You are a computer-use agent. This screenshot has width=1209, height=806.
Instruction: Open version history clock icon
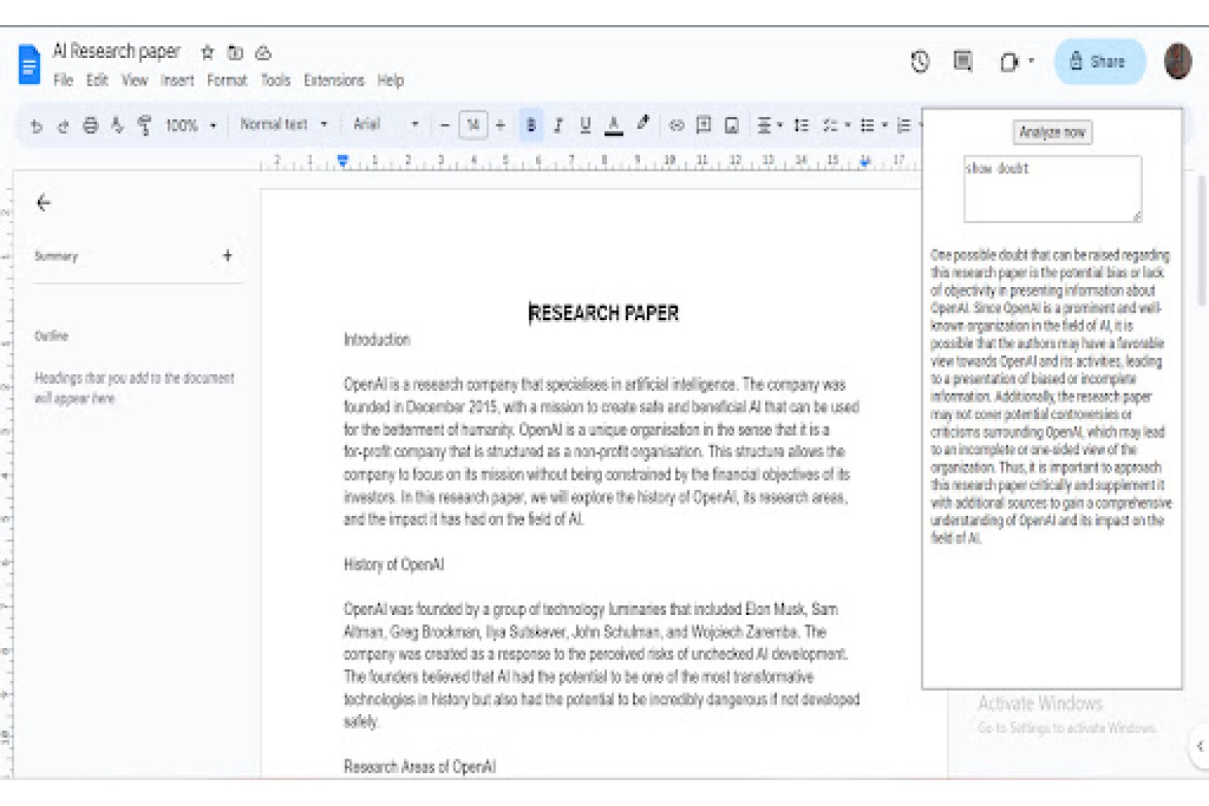[x=920, y=61]
